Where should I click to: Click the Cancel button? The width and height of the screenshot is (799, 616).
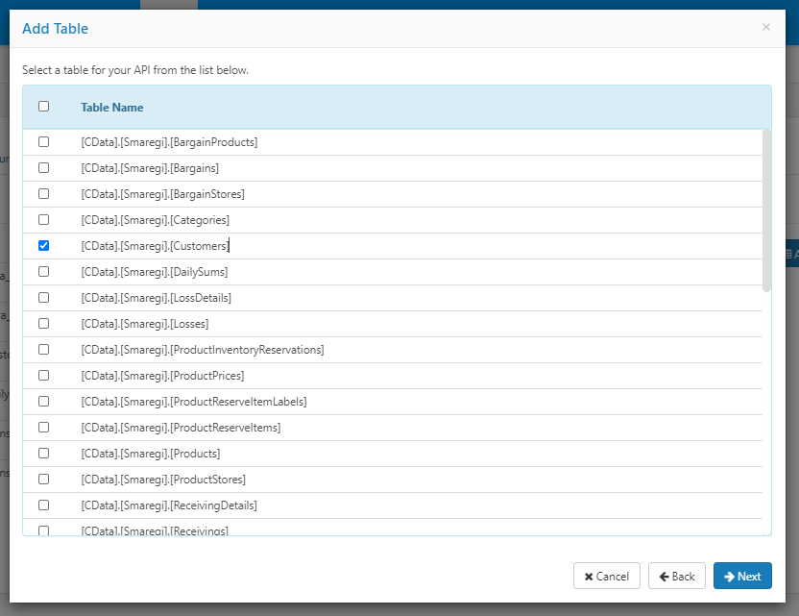pos(606,576)
